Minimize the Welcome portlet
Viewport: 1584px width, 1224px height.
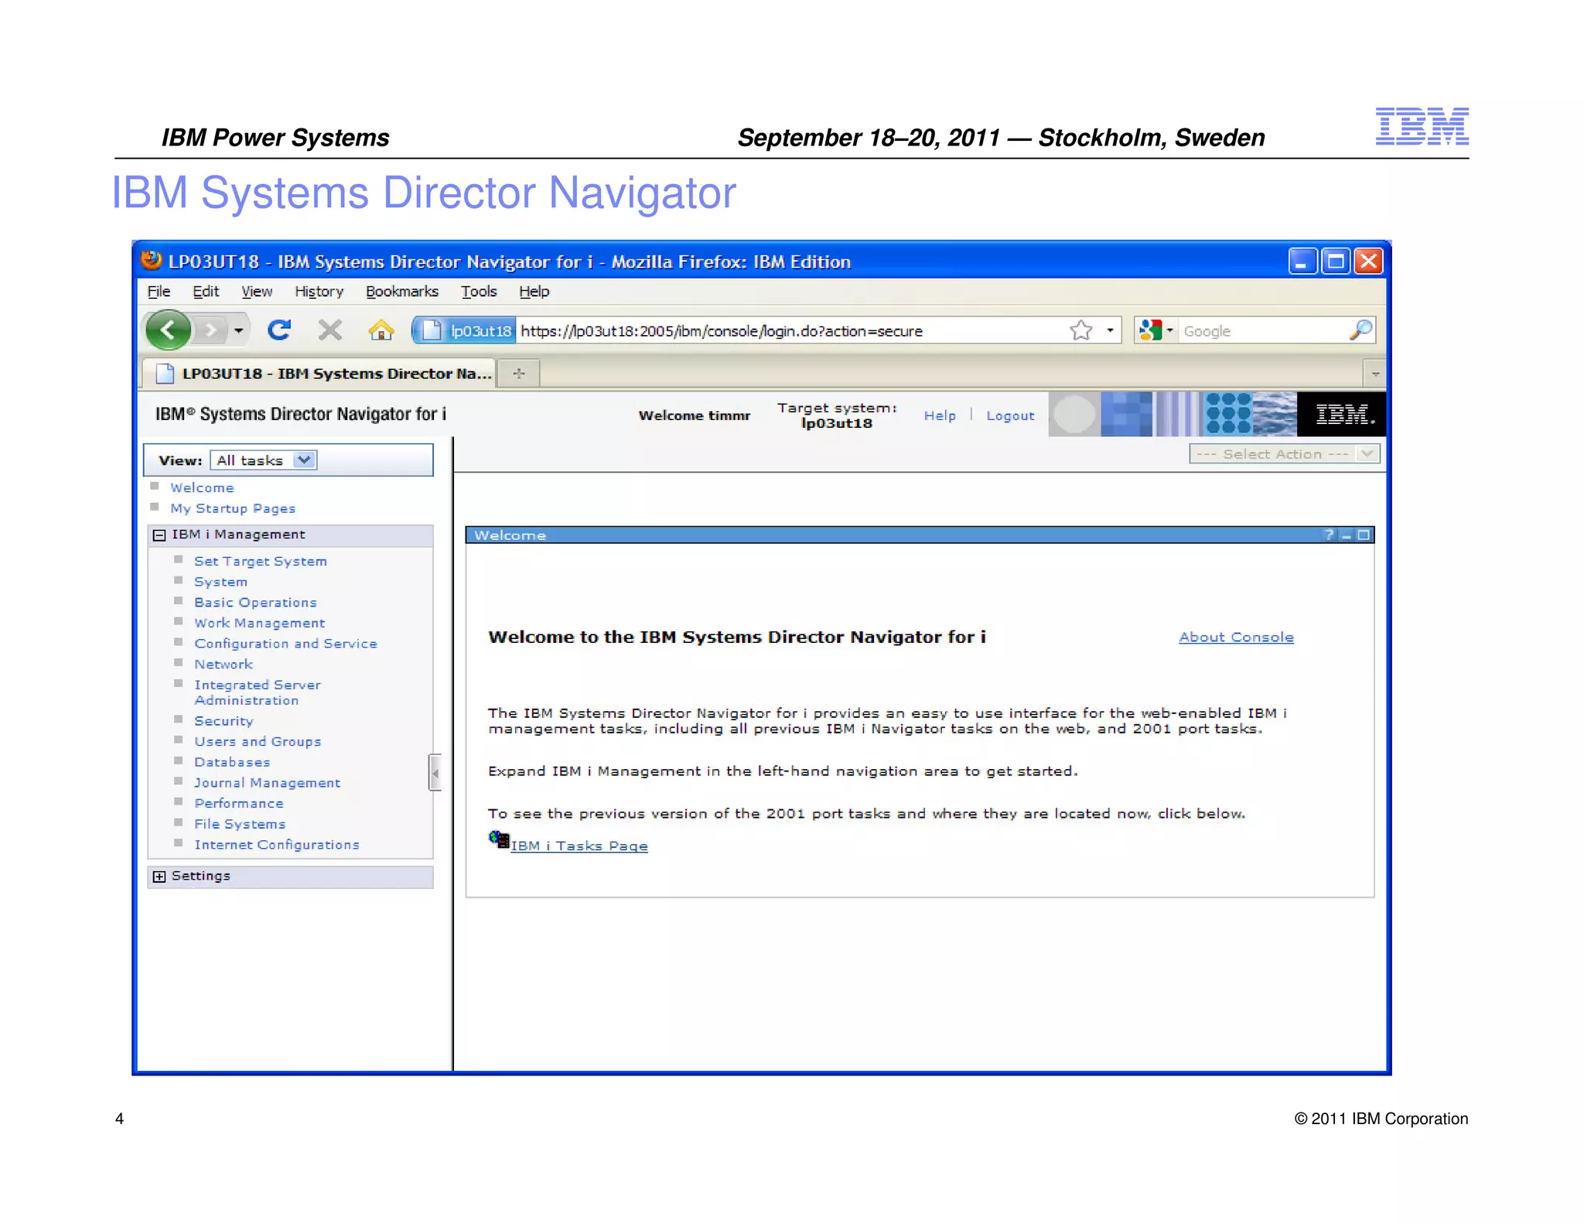click(1347, 535)
